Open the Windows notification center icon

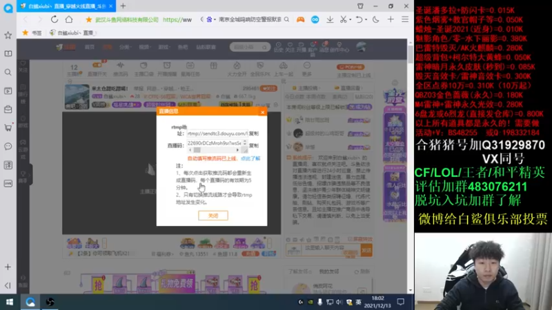401,302
